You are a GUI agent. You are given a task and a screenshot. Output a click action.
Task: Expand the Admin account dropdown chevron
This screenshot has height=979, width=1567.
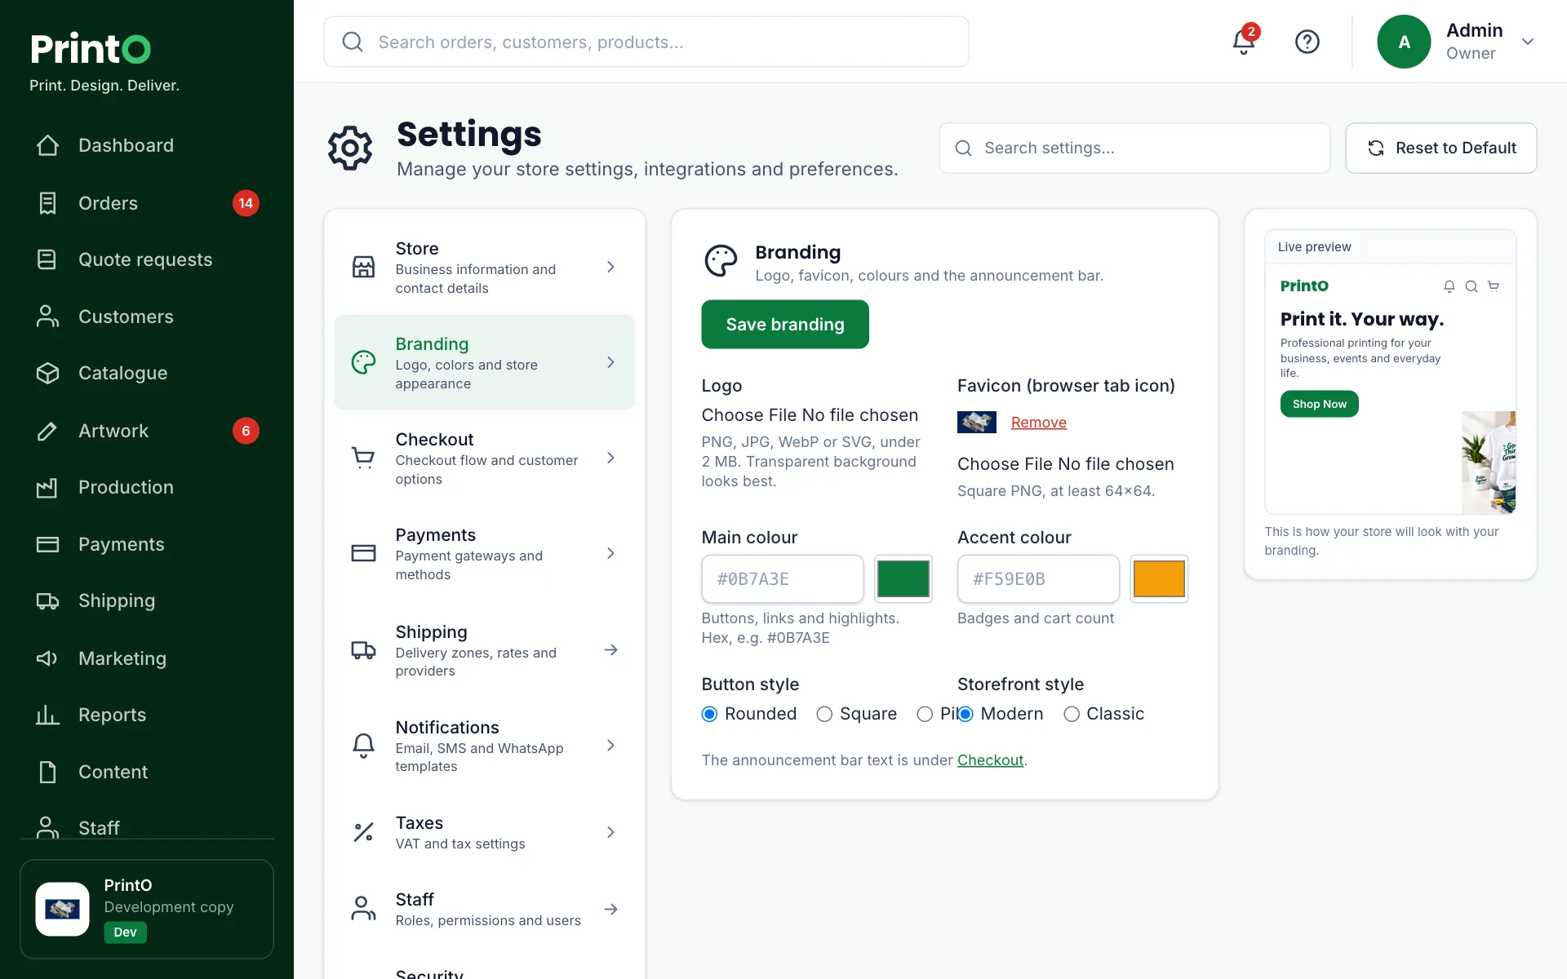1528,42
